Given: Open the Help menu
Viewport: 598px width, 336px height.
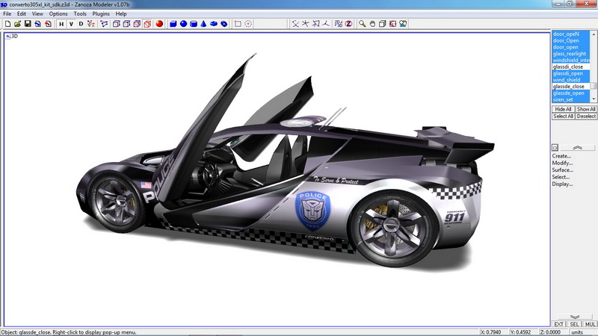Looking at the screenshot, I should point(121,13).
